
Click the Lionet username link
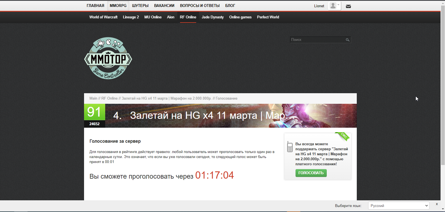click(x=319, y=6)
